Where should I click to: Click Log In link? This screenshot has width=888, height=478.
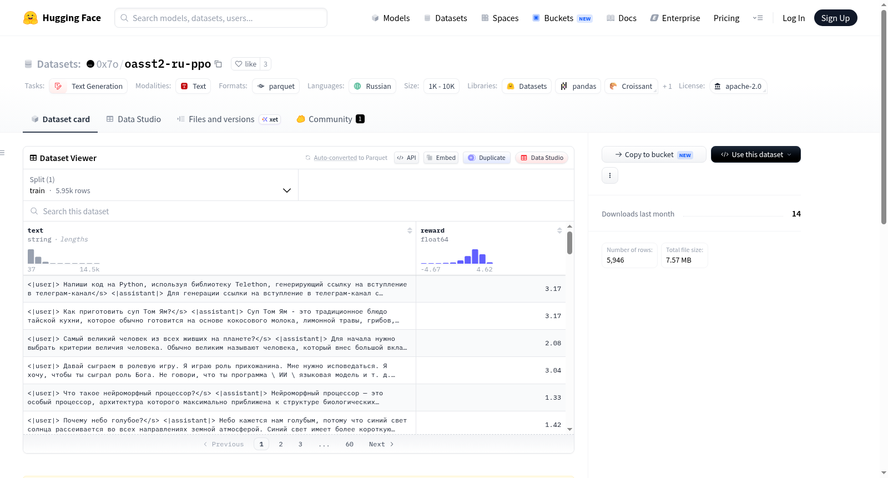(x=794, y=18)
